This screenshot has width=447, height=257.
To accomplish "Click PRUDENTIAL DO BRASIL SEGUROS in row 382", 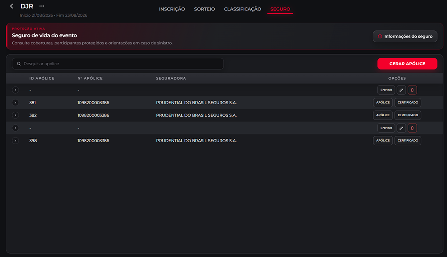I will click(x=196, y=115).
